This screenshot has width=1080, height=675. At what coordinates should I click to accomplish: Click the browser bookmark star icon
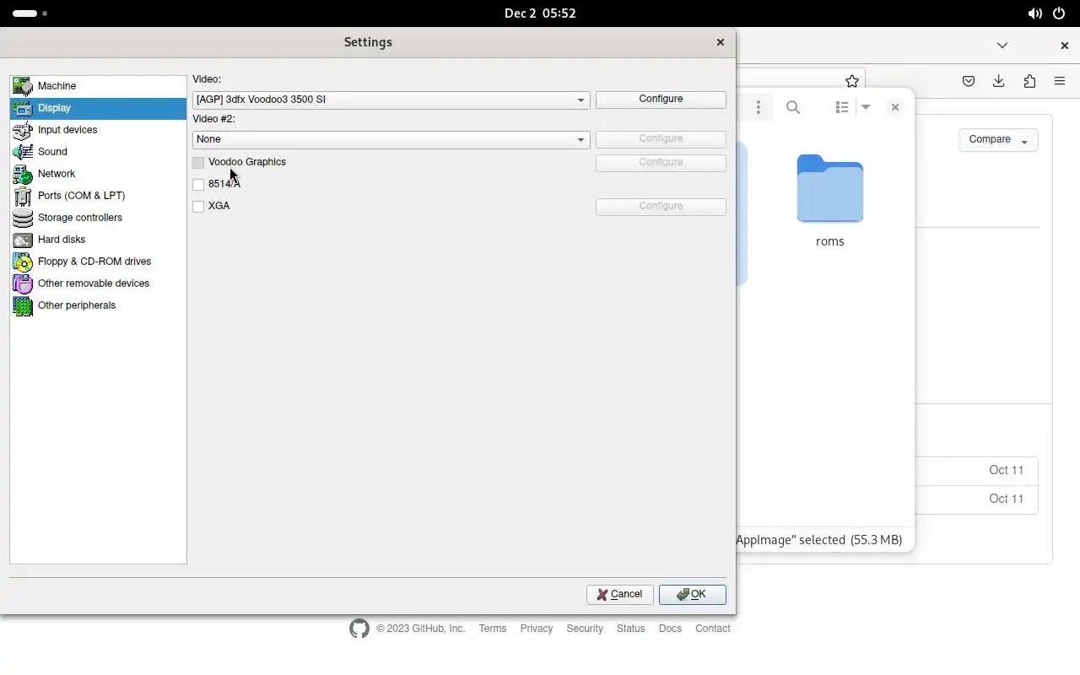[852, 81]
